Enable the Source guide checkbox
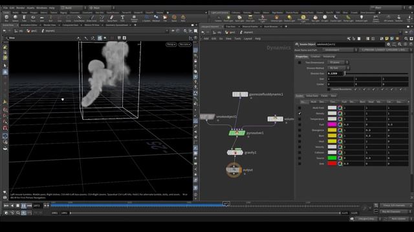Screen dimensions: 414x232 pyautogui.click(x=300, y=158)
